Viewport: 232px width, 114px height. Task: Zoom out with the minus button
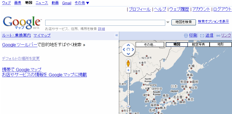pos(128,107)
